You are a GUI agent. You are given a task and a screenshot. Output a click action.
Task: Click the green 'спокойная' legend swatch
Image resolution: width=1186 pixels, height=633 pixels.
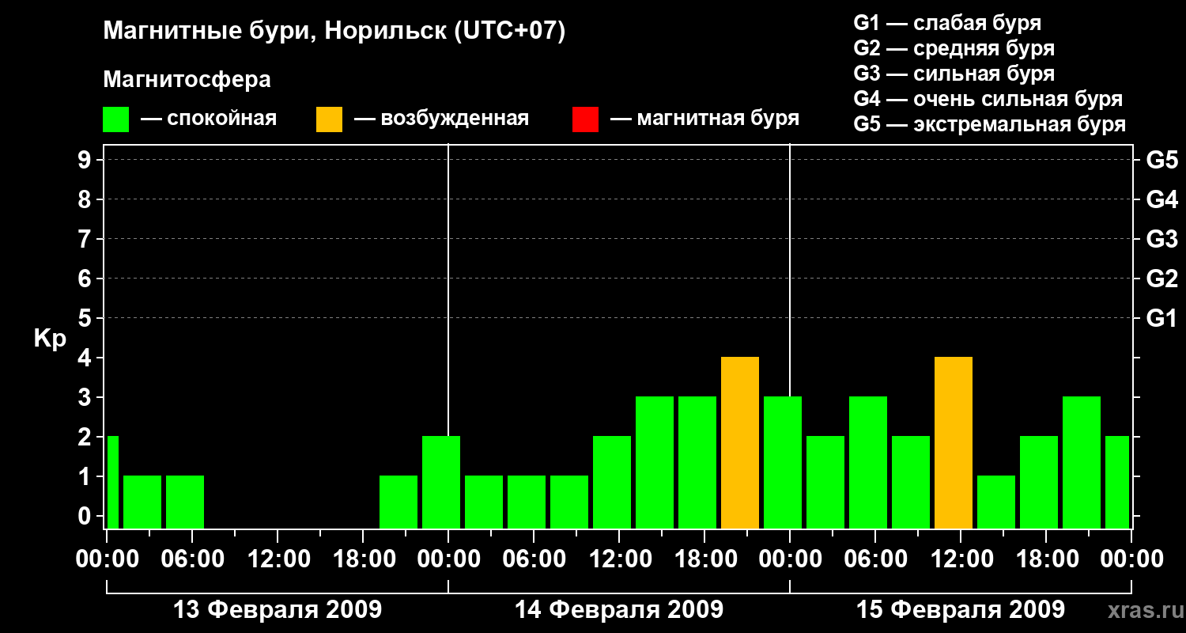pyautogui.click(x=115, y=119)
